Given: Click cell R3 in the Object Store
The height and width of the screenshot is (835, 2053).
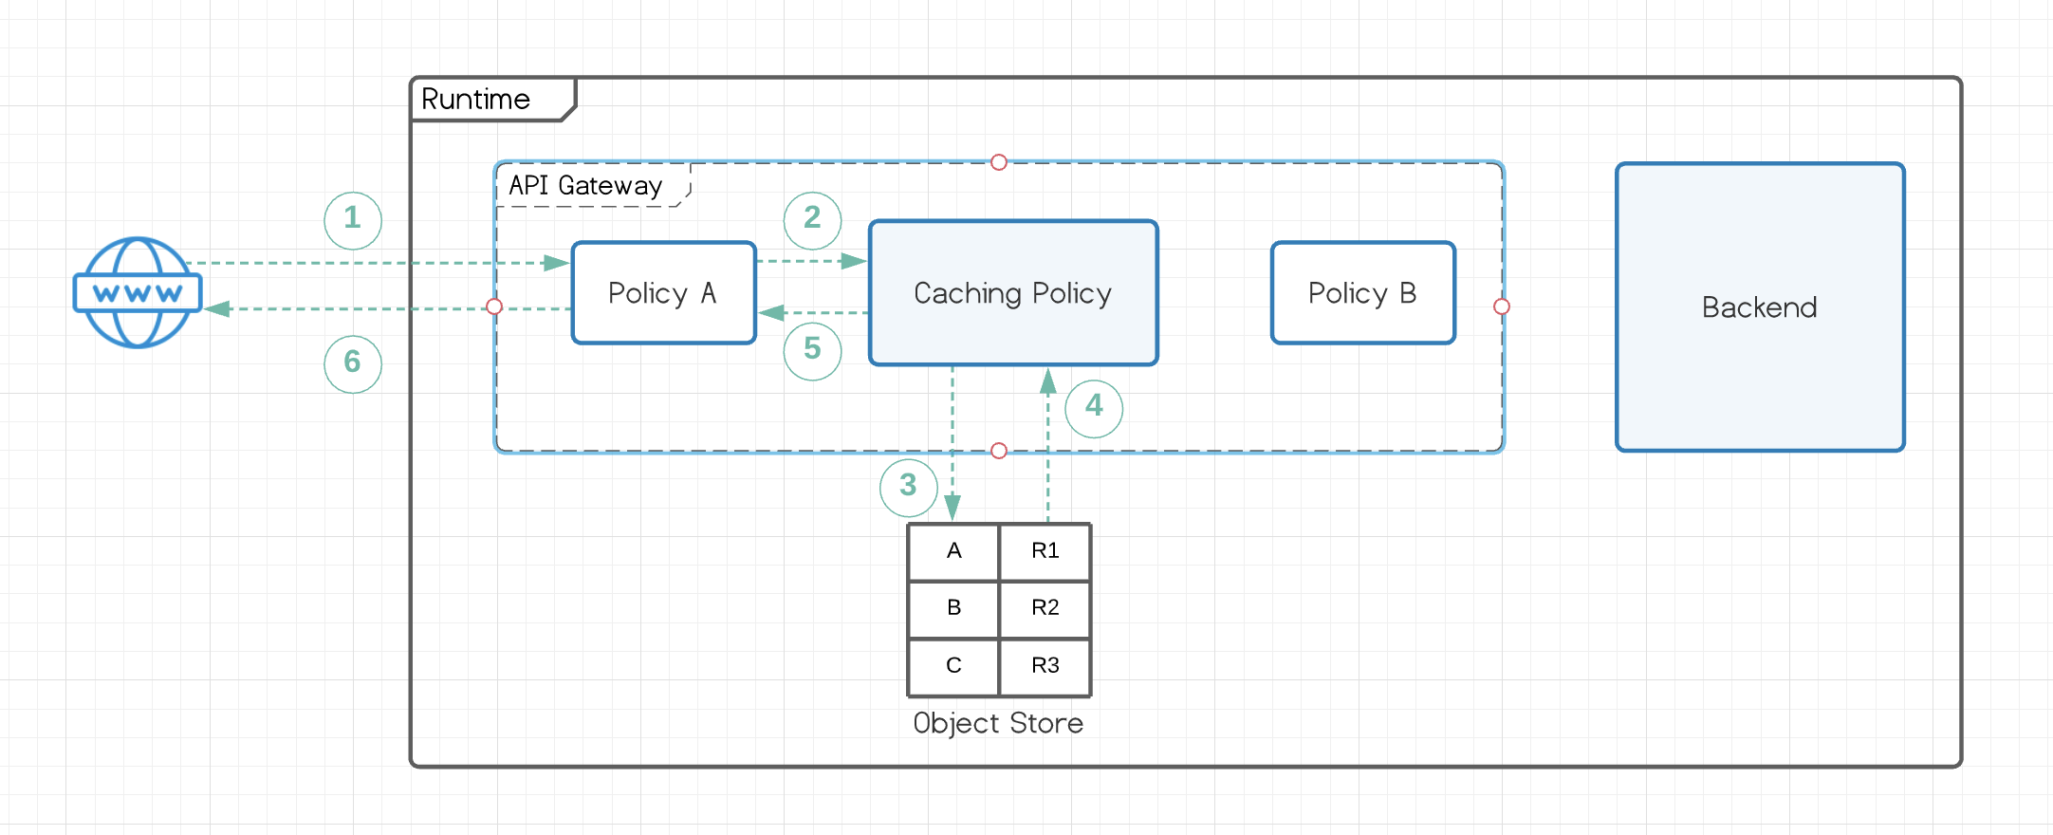Looking at the screenshot, I should [1045, 666].
